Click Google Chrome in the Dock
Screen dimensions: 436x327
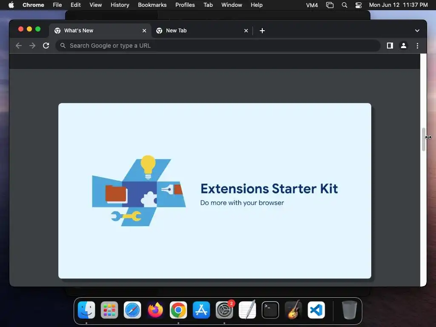pos(178,310)
